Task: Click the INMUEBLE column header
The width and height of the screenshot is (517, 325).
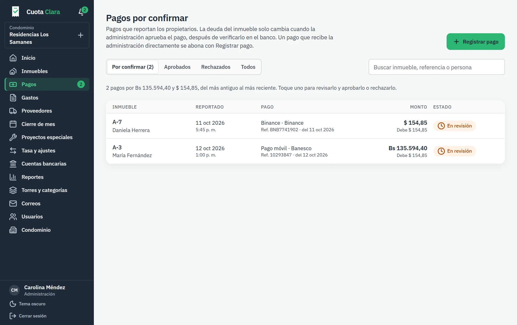Action: [124, 107]
